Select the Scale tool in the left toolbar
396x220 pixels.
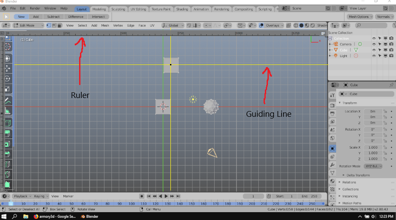tap(7, 88)
